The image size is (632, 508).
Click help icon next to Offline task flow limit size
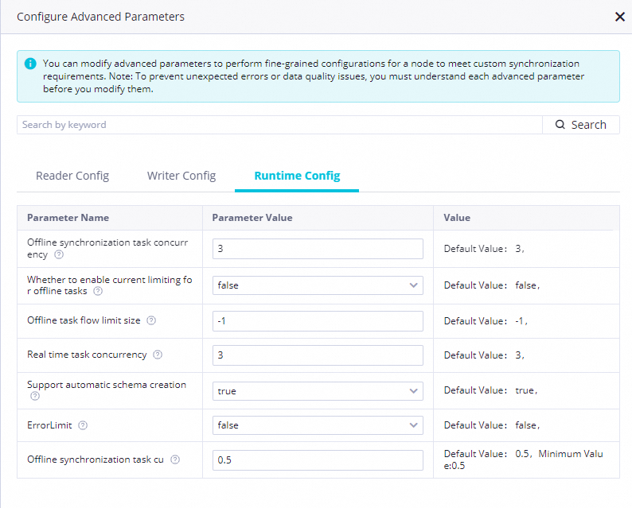click(151, 320)
